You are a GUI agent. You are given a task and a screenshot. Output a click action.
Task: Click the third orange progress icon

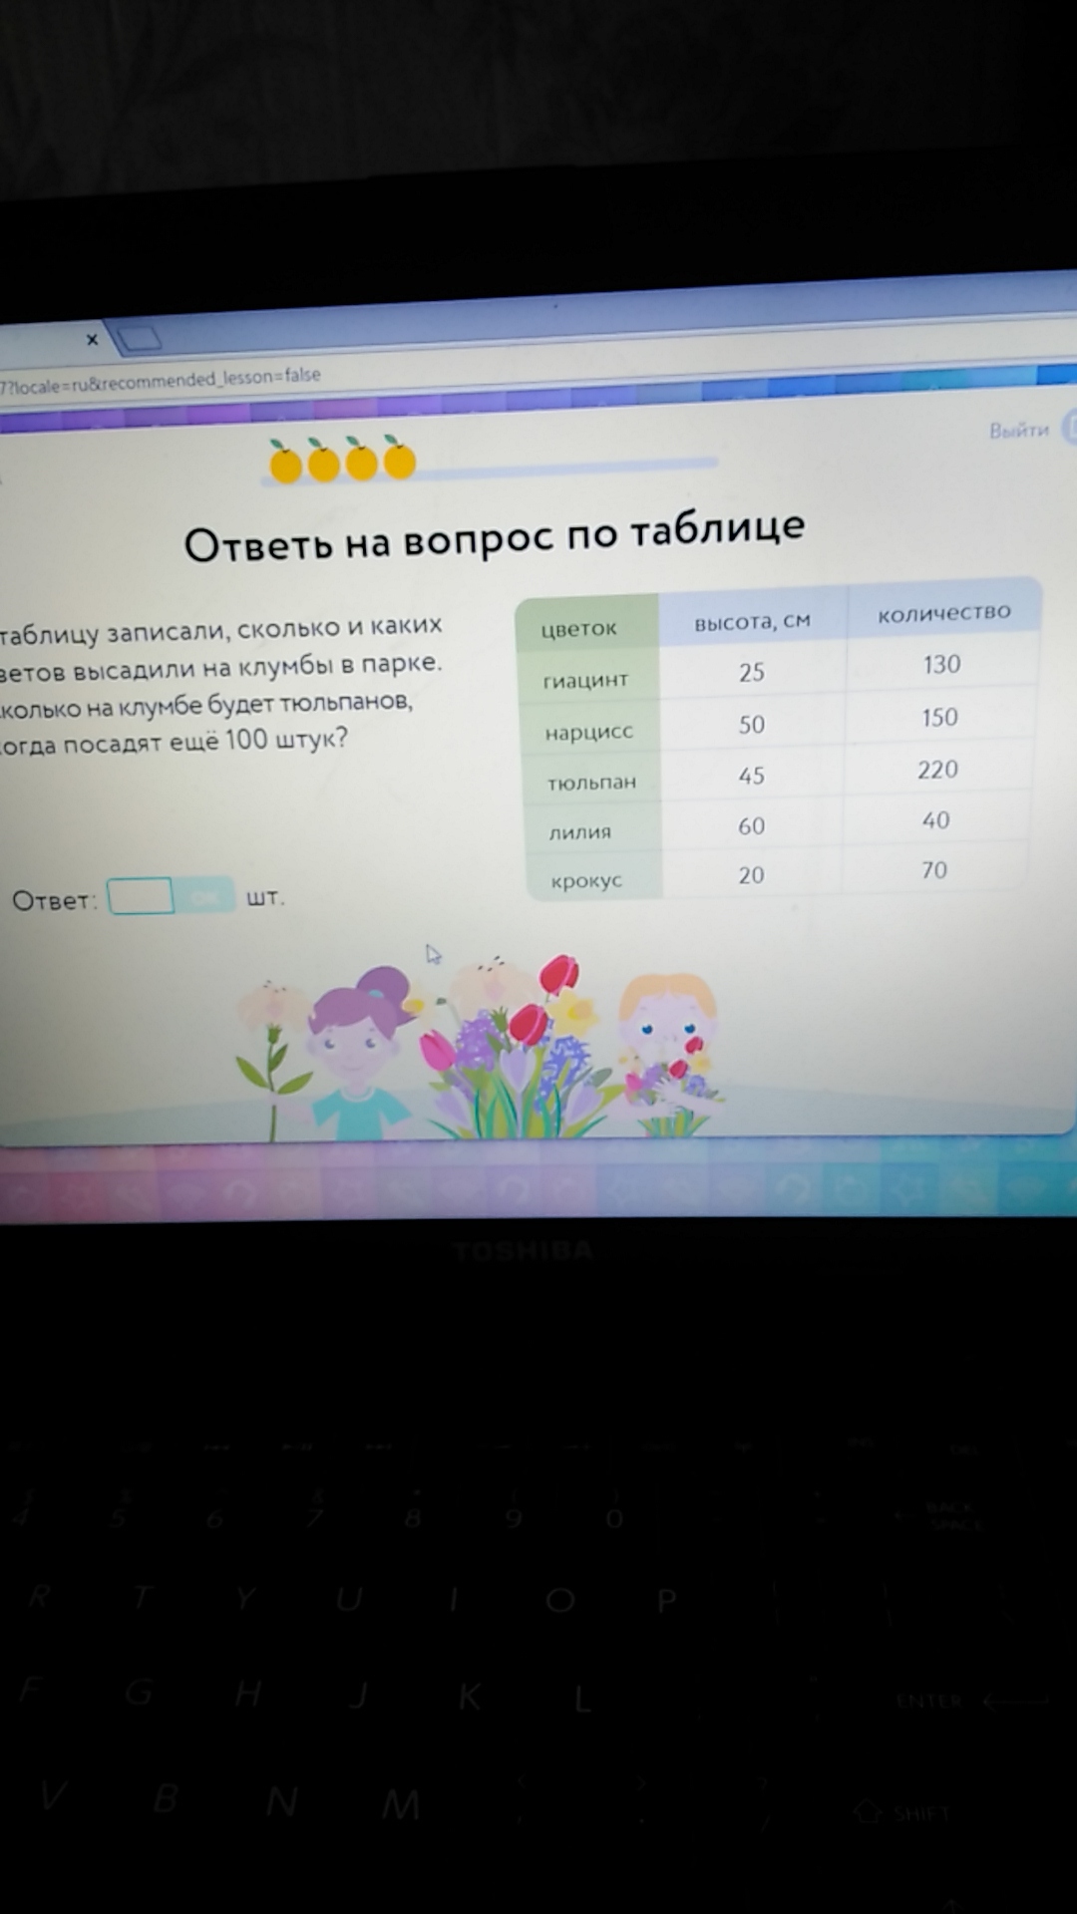(361, 461)
